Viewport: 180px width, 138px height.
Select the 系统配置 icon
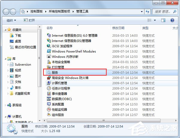pos(49,104)
